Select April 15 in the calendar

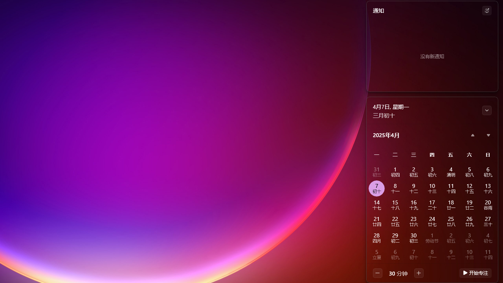(x=395, y=205)
